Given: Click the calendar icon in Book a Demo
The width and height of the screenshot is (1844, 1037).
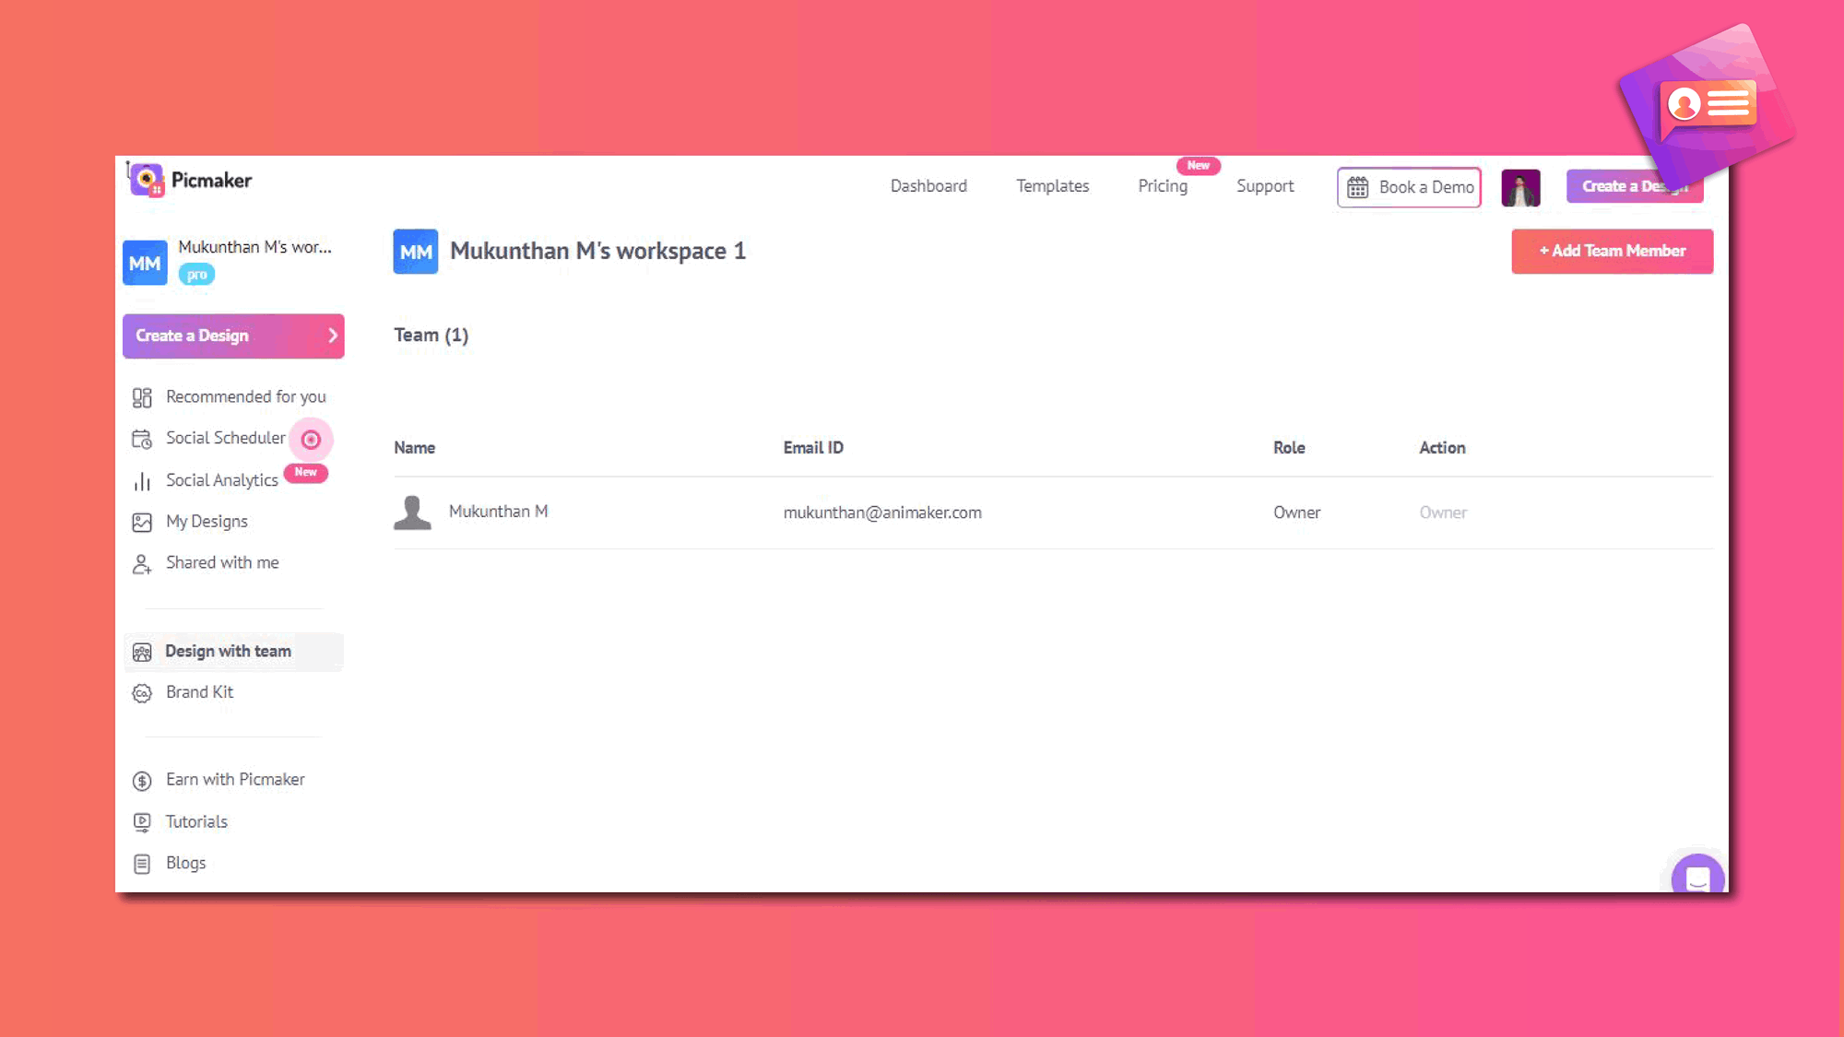Looking at the screenshot, I should point(1358,187).
